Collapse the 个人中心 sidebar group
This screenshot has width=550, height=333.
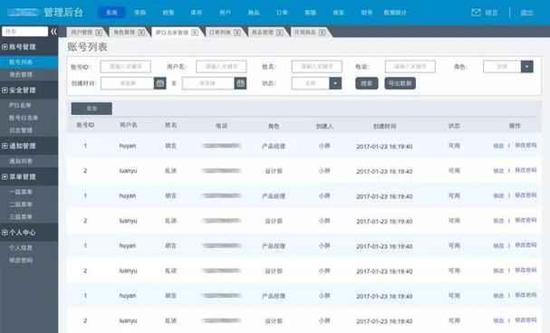[5, 233]
